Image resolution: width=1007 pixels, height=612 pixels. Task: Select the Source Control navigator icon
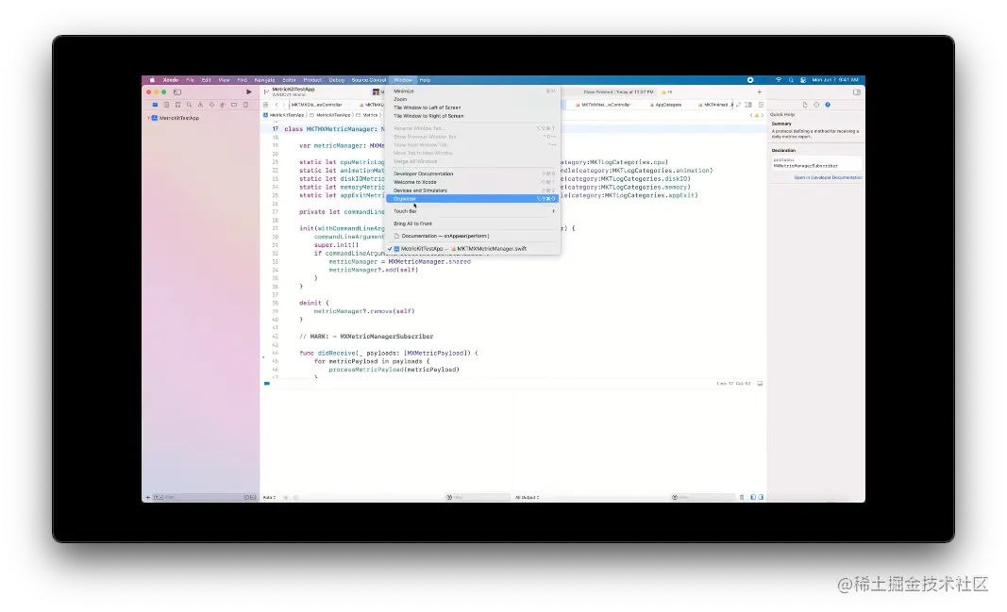coord(166,105)
